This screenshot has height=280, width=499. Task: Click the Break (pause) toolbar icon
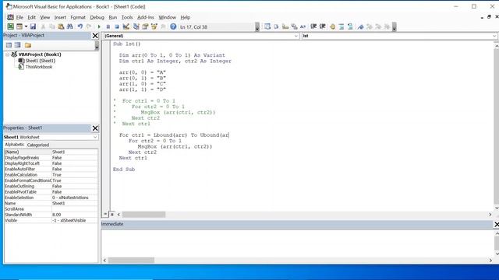pos(108,26)
